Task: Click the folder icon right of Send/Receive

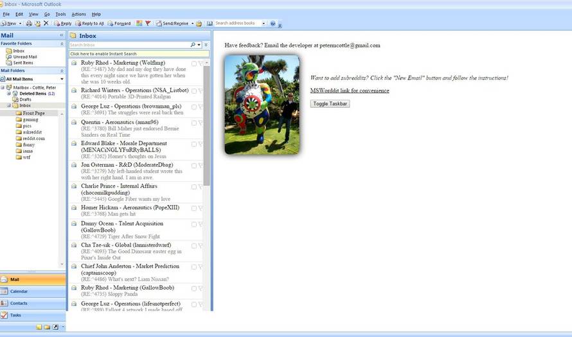Action: pyautogui.click(x=199, y=23)
